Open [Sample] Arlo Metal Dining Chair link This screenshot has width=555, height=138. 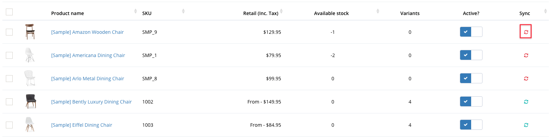87,79
